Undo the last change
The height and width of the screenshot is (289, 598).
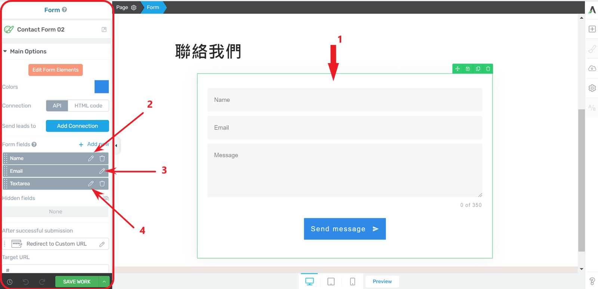tap(26, 282)
